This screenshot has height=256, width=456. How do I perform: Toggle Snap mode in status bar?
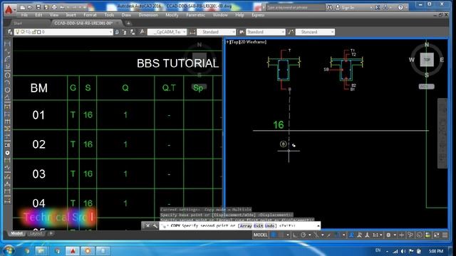click(x=281, y=235)
